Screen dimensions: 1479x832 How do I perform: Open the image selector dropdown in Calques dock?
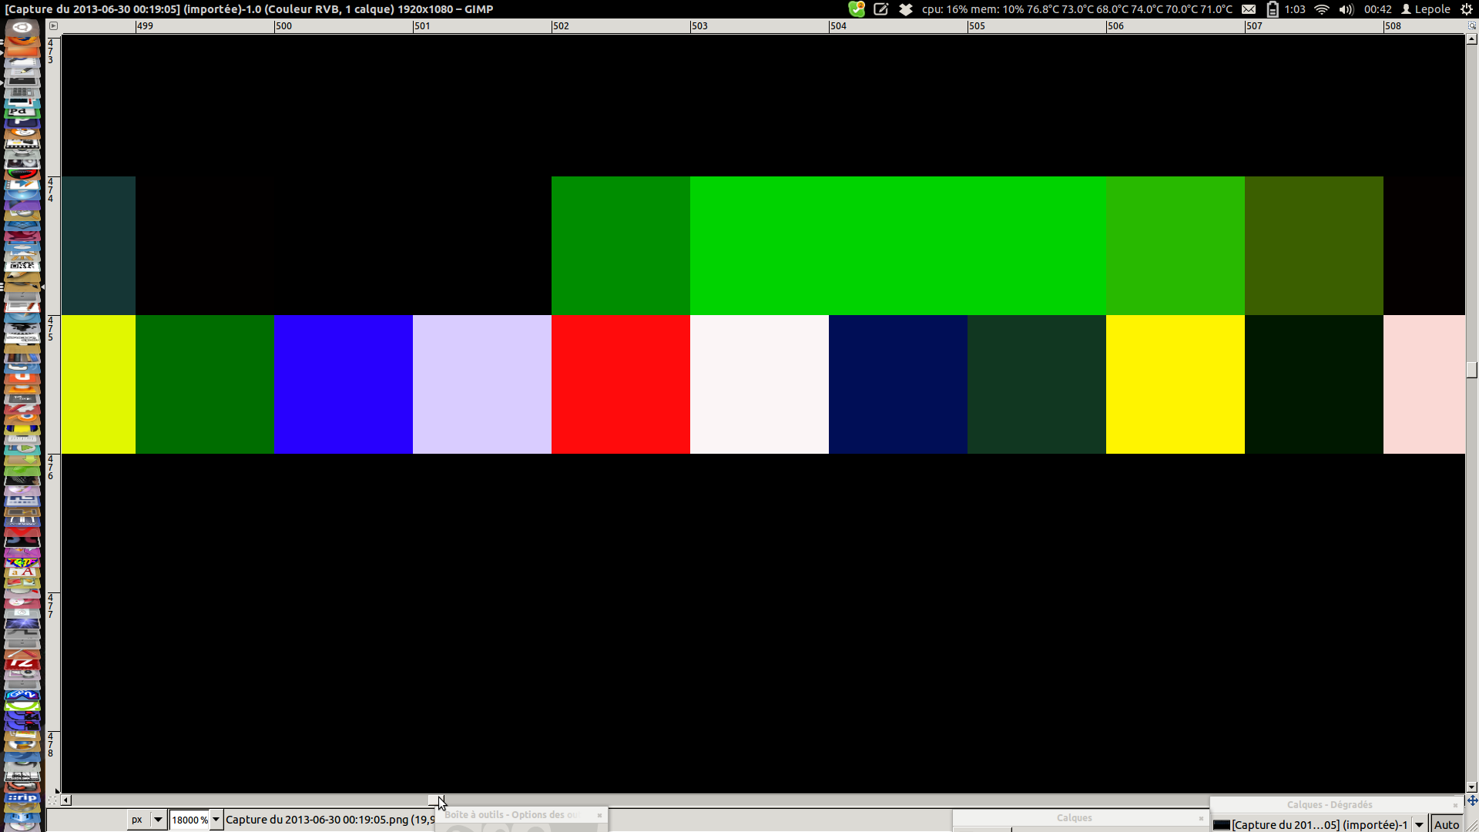pyautogui.click(x=1419, y=824)
